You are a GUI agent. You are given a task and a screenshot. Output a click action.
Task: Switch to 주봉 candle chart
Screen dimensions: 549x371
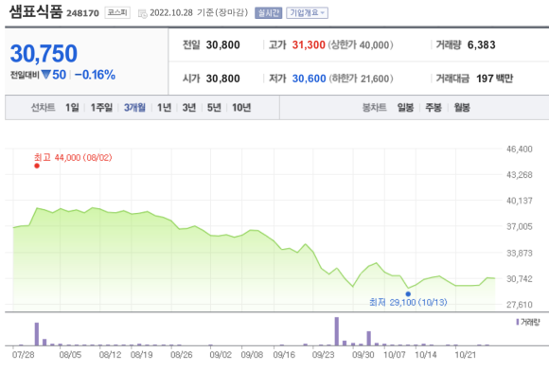pos(434,108)
